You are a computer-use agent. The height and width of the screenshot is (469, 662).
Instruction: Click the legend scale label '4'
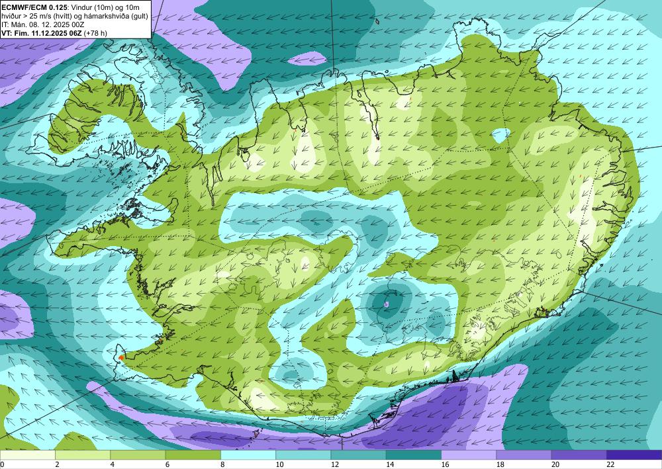coord(113,465)
